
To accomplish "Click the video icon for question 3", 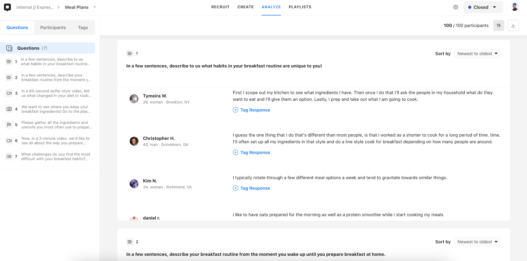I will point(9,93).
